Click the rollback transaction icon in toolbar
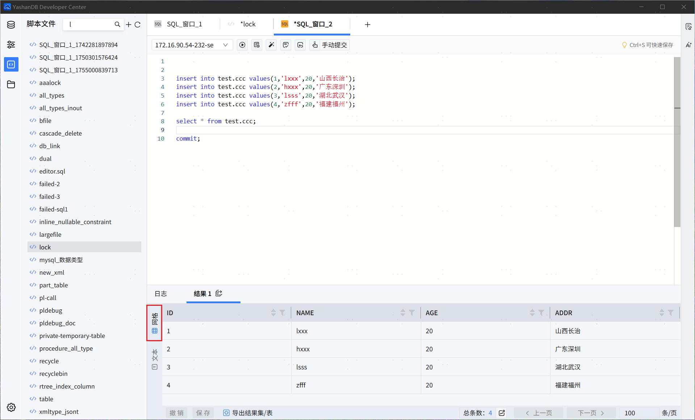The height and width of the screenshot is (420, 695). coord(300,45)
